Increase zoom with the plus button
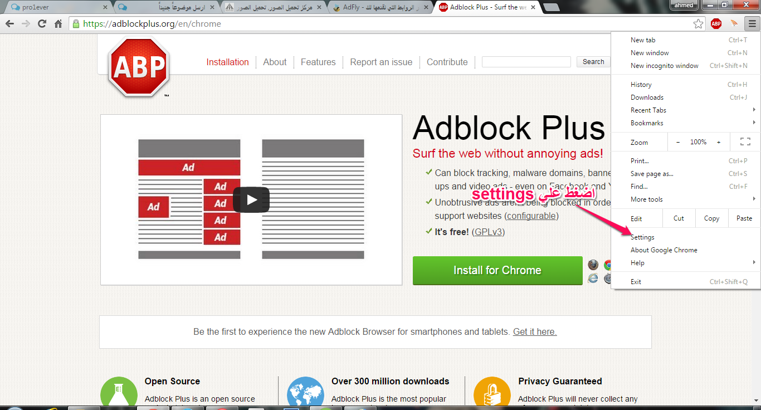 (x=719, y=142)
